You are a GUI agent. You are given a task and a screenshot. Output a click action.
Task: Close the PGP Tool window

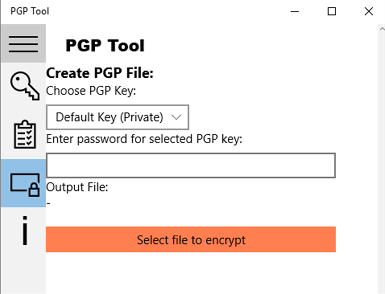[x=369, y=12]
